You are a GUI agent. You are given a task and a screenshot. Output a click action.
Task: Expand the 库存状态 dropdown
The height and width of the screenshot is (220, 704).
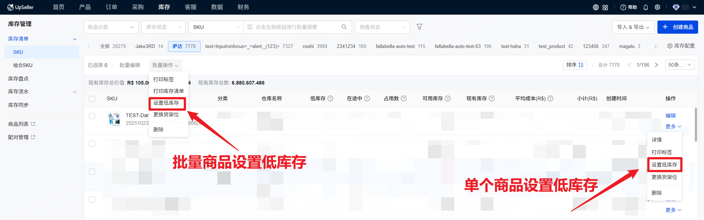click(163, 27)
